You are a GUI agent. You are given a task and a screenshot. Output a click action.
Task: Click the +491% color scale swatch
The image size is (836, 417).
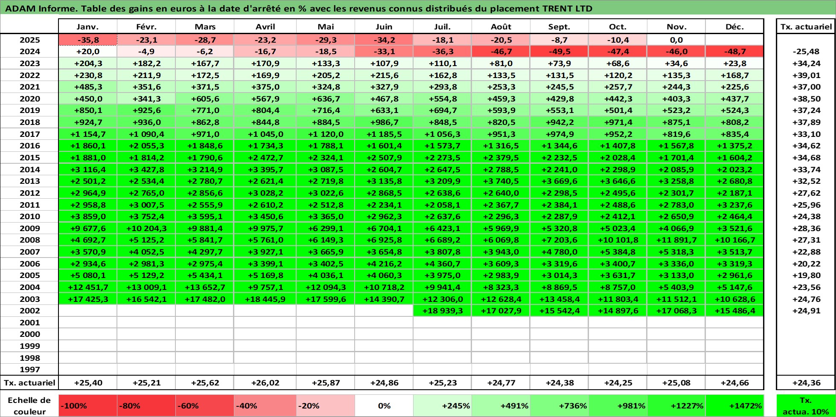coord(501,406)
